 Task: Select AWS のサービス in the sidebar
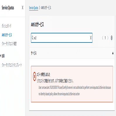pos(7,35)
